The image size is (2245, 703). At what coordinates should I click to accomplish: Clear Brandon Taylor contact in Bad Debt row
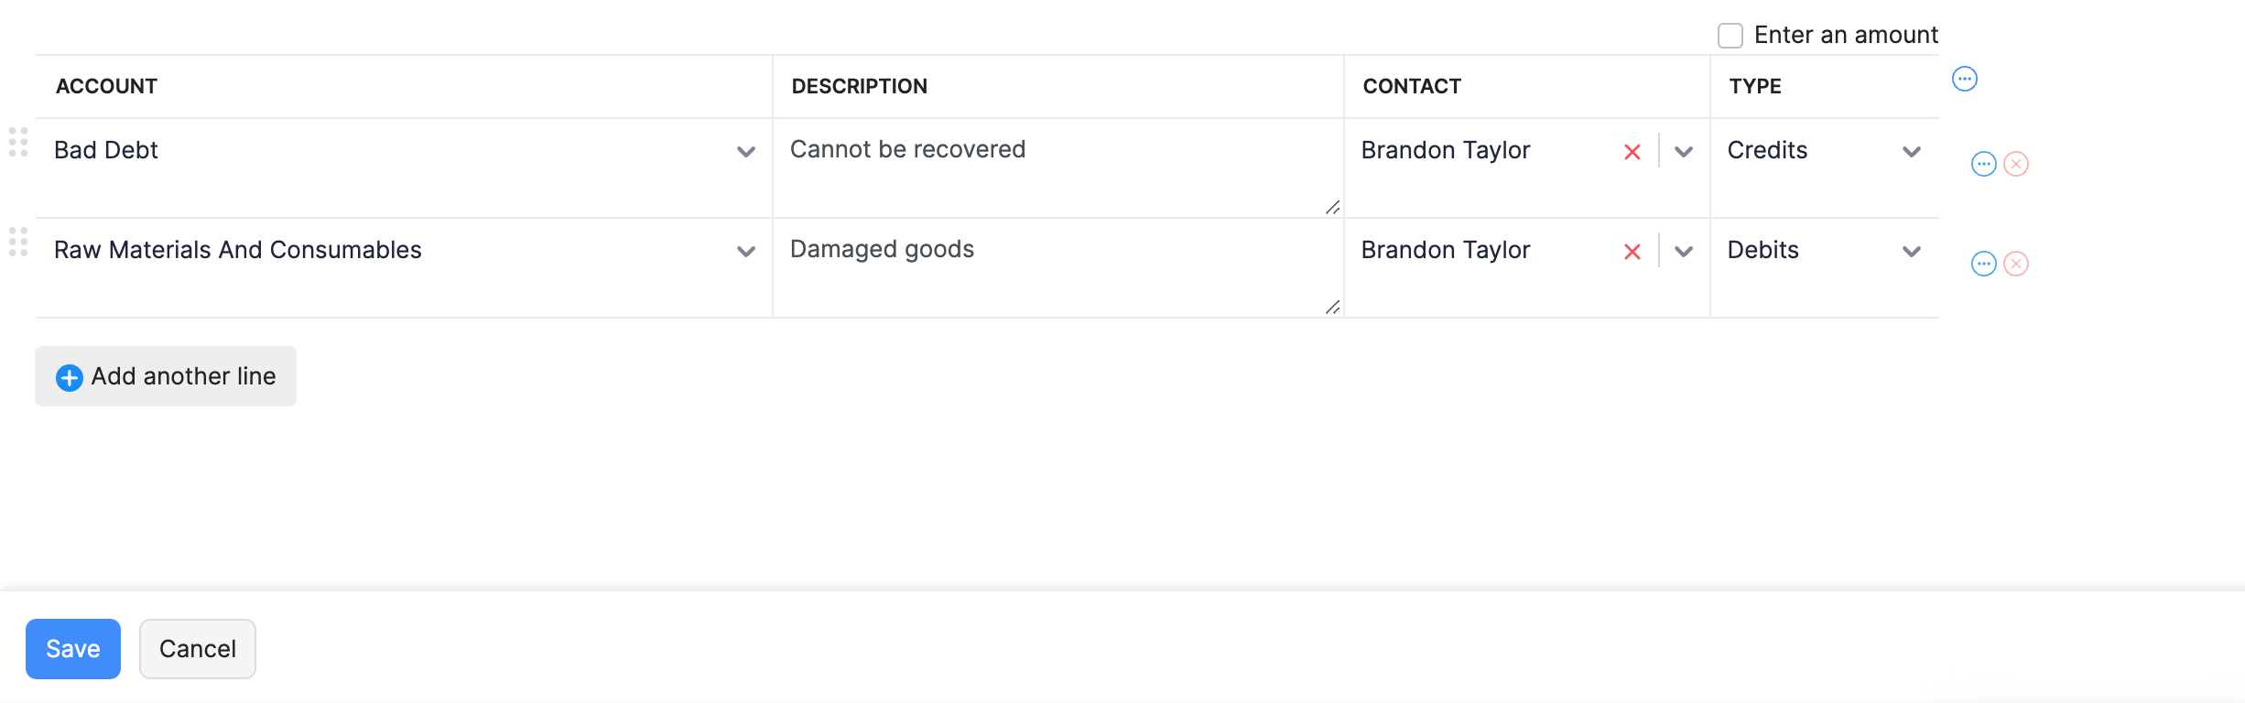point(1632,152)
